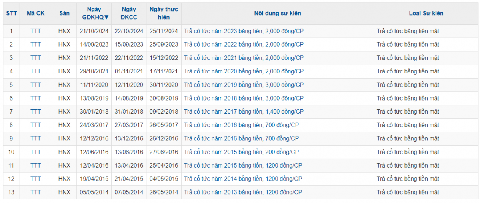Screen dimensions: 480x203
Task: Open the 2013 dividend 1200 đồng/CP link
Action: (243, 192)
